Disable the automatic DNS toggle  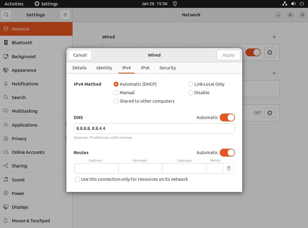(227, 117)
